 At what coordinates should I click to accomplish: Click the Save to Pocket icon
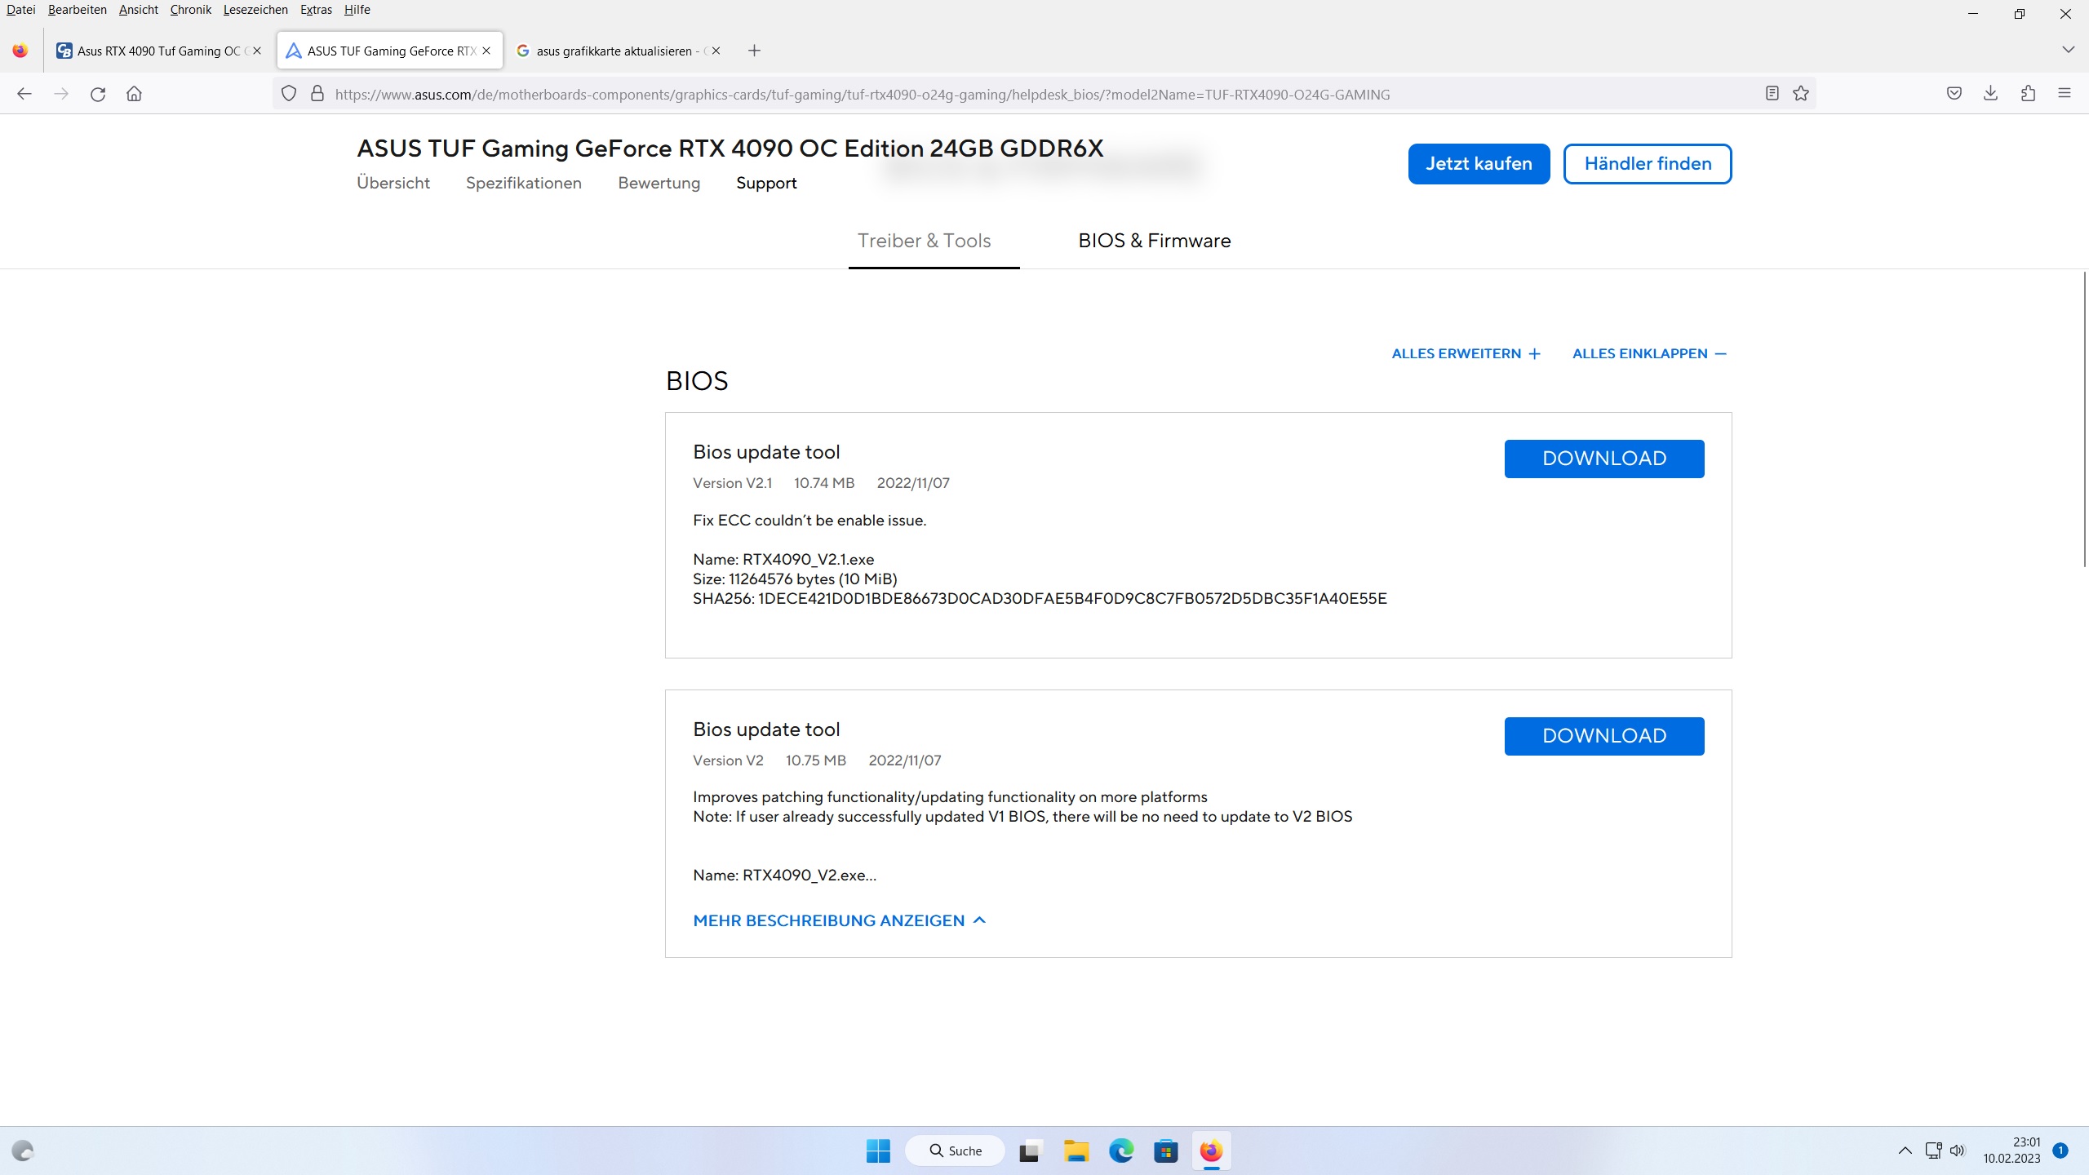tap(1954, 94)
